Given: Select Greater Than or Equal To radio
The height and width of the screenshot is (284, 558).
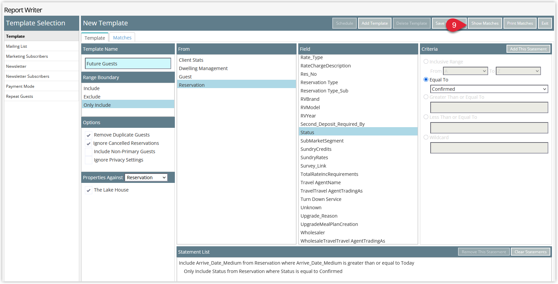Looking at the screenshot, I should [x=426, y=97].
